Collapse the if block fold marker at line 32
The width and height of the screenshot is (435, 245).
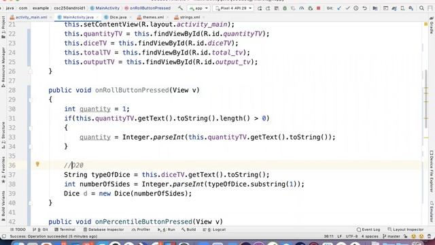pyautogui.click(x=30, y=128)
